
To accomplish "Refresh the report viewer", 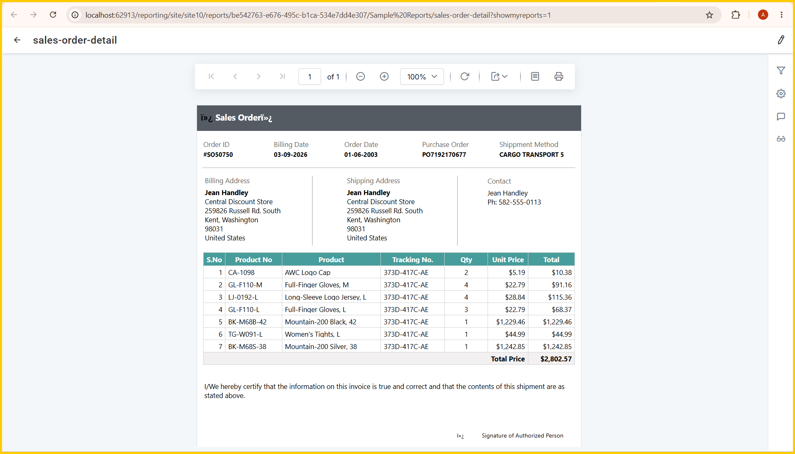I will point(464,77).
